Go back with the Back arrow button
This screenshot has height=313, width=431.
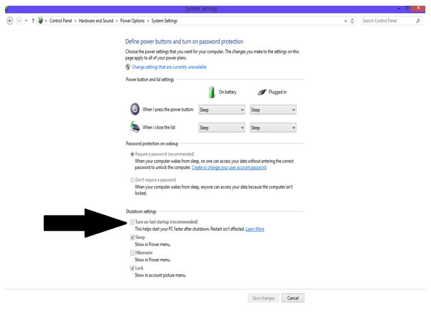pyautogui.click(x=10, y=20)
